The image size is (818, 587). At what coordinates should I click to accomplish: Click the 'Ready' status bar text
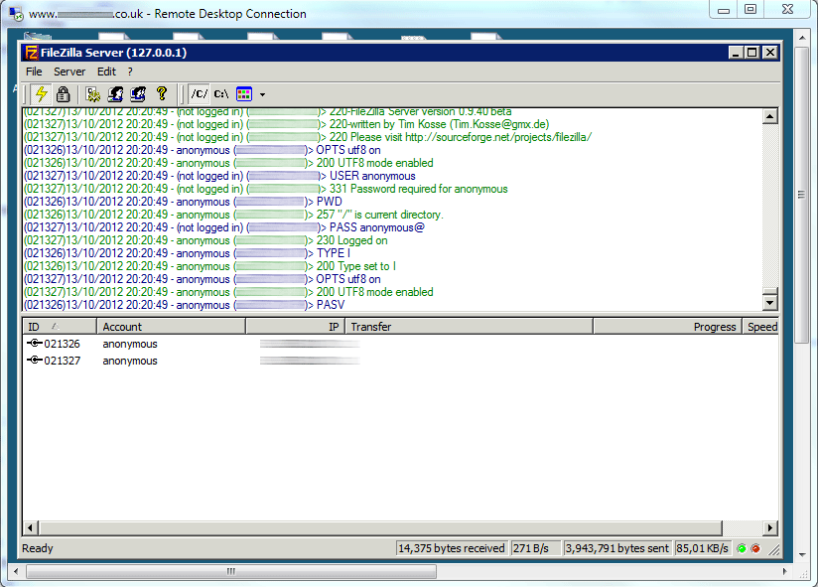click(x=38, y=548)
